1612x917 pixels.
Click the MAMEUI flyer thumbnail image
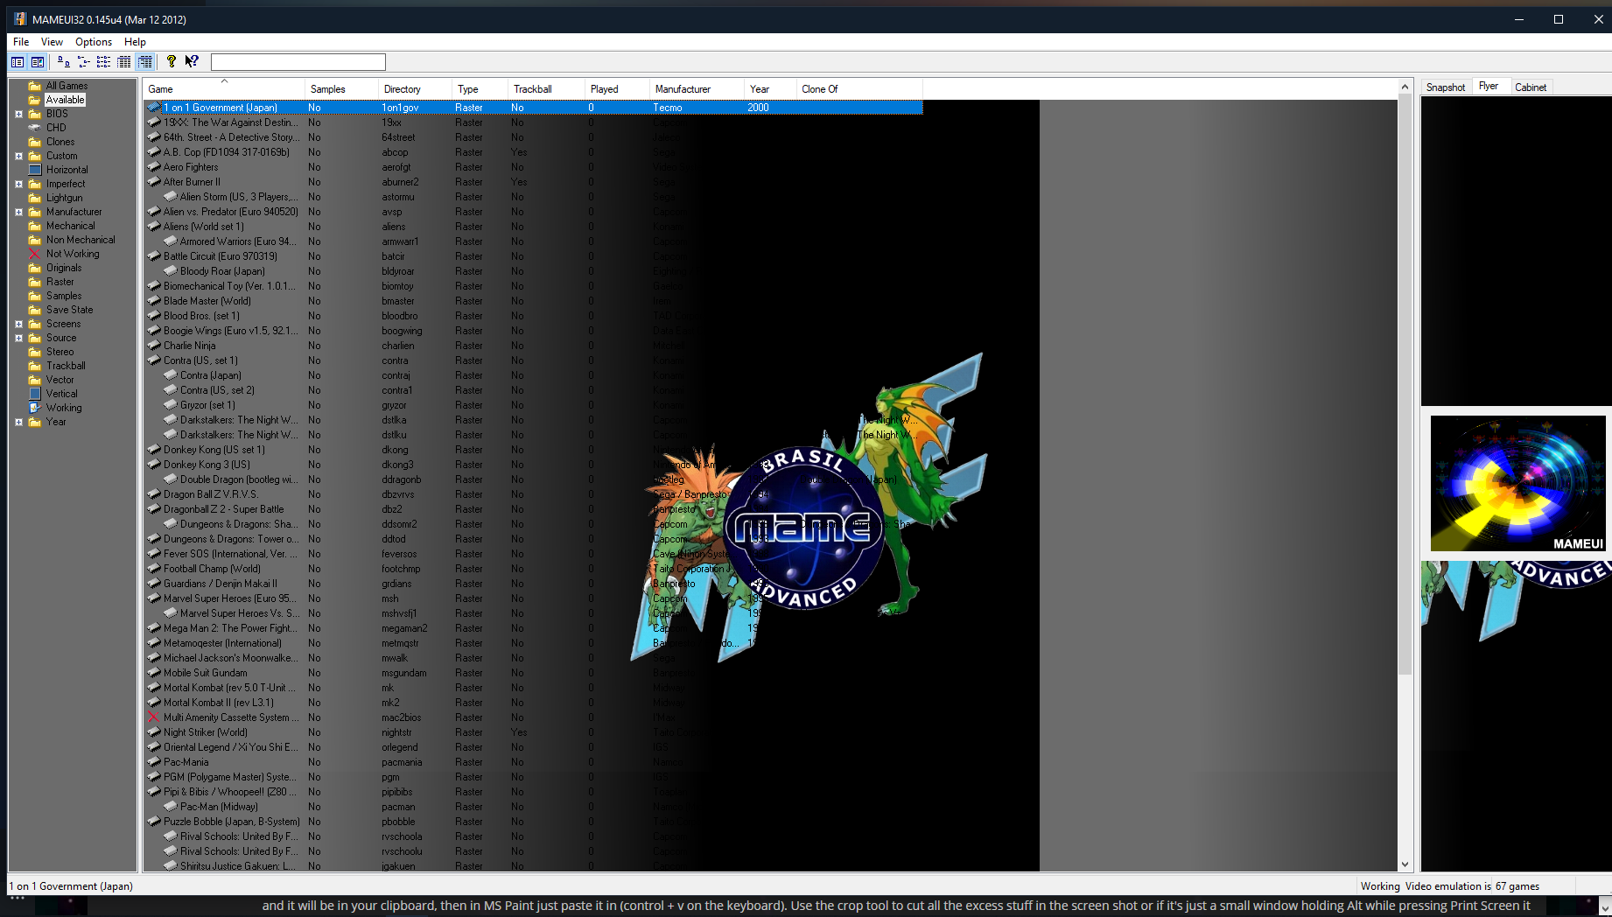(x=1517, y=483)
